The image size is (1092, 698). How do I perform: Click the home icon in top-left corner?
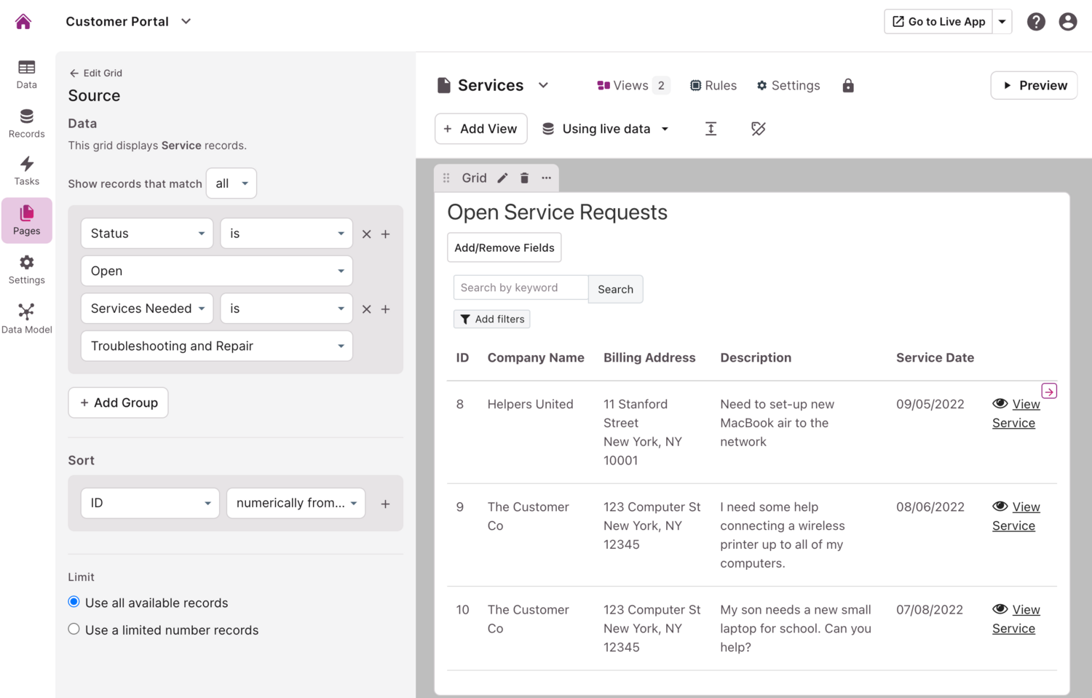23,22
